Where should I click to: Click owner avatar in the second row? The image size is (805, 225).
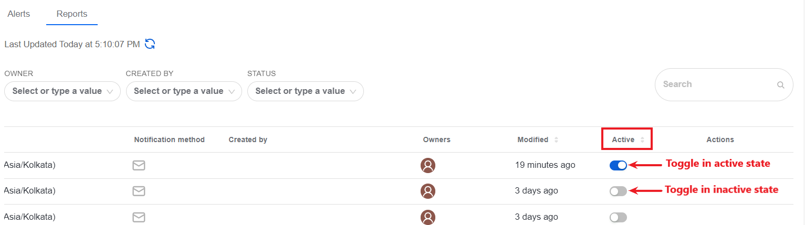pos(428,191)
